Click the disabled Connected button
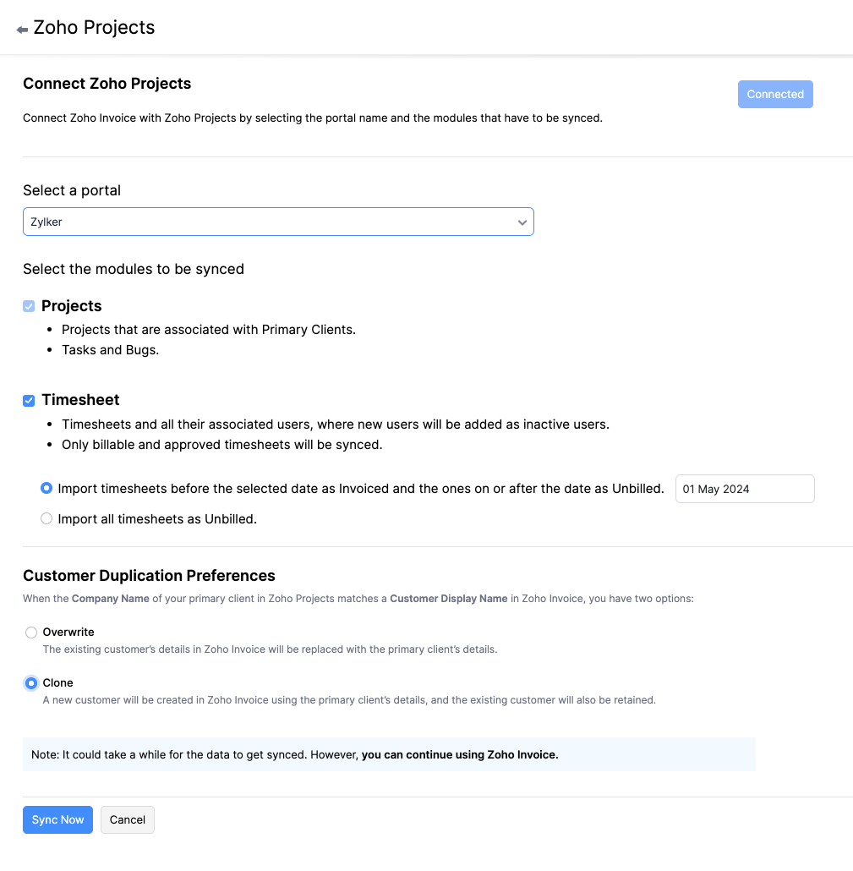 (775, 95)
